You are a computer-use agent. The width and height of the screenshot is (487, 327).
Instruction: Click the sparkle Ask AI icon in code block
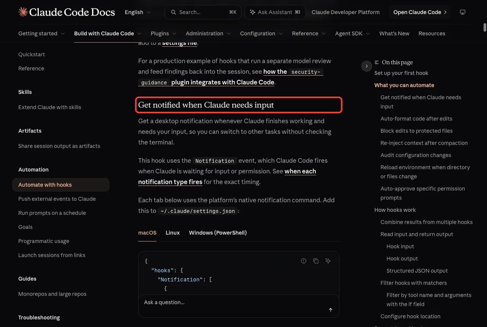coord(328,261)
